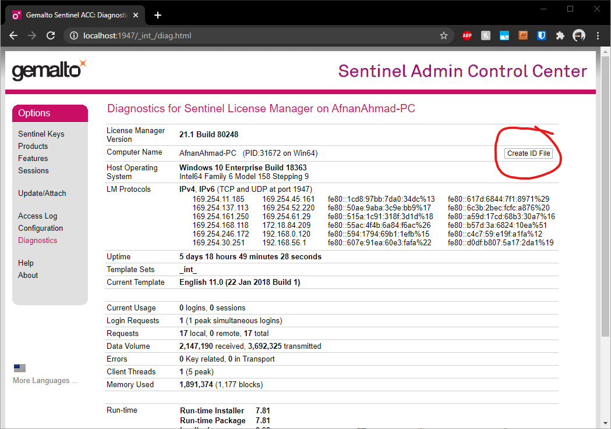Go back to the previous page
The height and width of the screenshot is (429, 611).
(x=14, y=35)
